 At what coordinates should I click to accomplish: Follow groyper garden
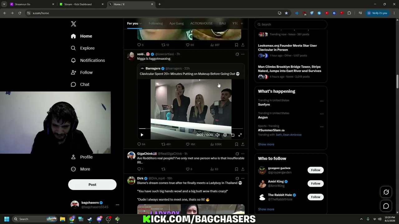pyautogui.click(x=315, y=170)
